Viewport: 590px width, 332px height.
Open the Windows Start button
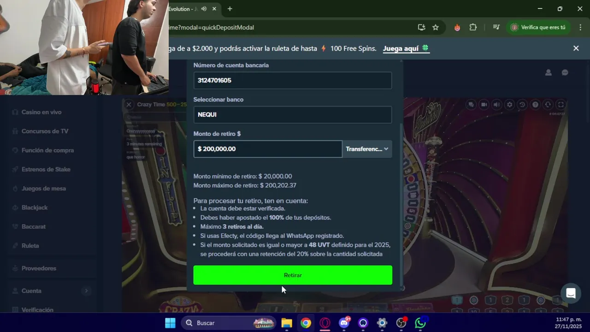pos(170,323)
